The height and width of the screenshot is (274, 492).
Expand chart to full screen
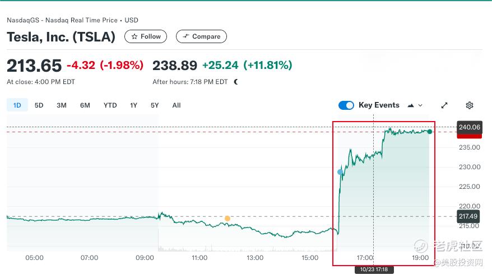tap(444, 105)
